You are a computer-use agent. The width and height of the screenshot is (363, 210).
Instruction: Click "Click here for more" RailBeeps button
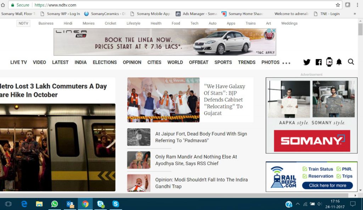[x=327, y=185]
